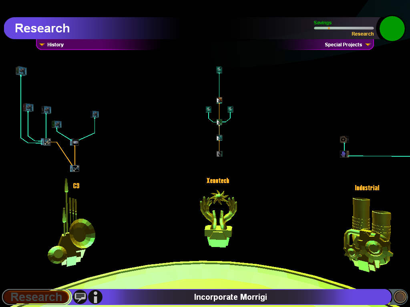
Task: Select the top-left node of C3 tree
Action: pos(21,71)
